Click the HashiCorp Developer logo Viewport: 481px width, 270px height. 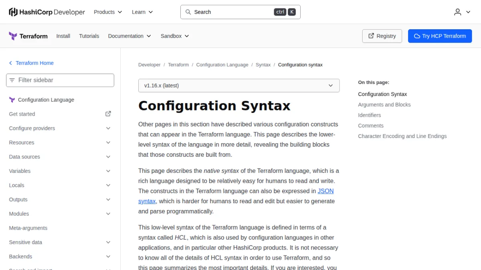(x=47, y=12)
